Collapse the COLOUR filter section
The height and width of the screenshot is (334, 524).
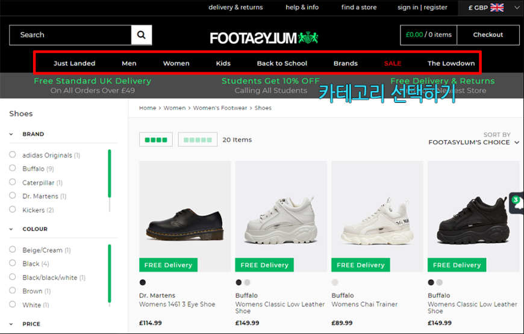pyautogui.click(x=11, y=229)
